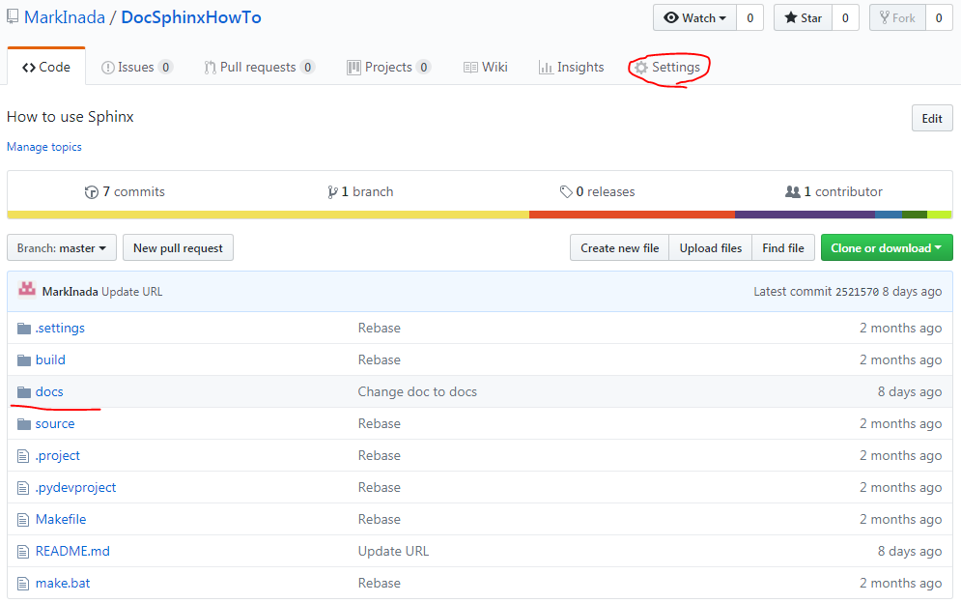Click the stargazers count 0
Viewport: 961px width, 603px height.
pyautogui.click(x=845, y=17)
